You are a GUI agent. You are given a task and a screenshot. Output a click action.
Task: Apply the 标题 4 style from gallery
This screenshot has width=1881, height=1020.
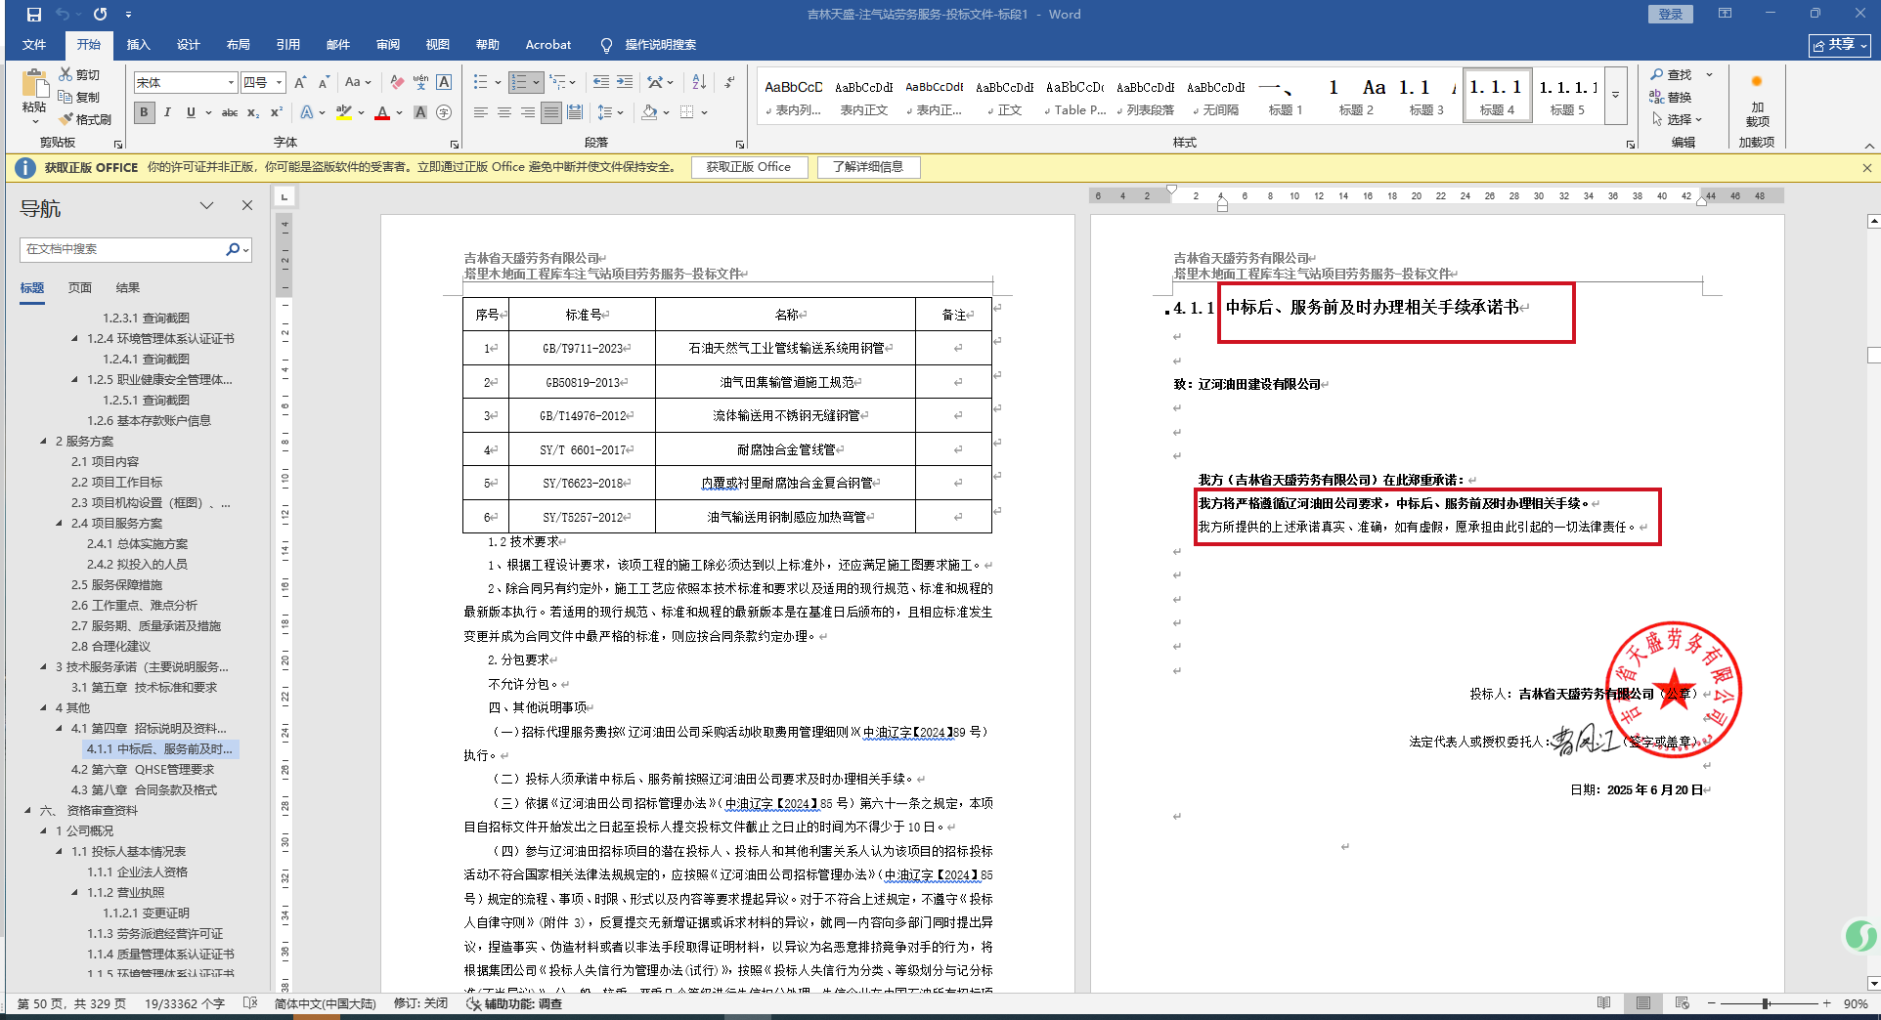[x=1497, y=95]
